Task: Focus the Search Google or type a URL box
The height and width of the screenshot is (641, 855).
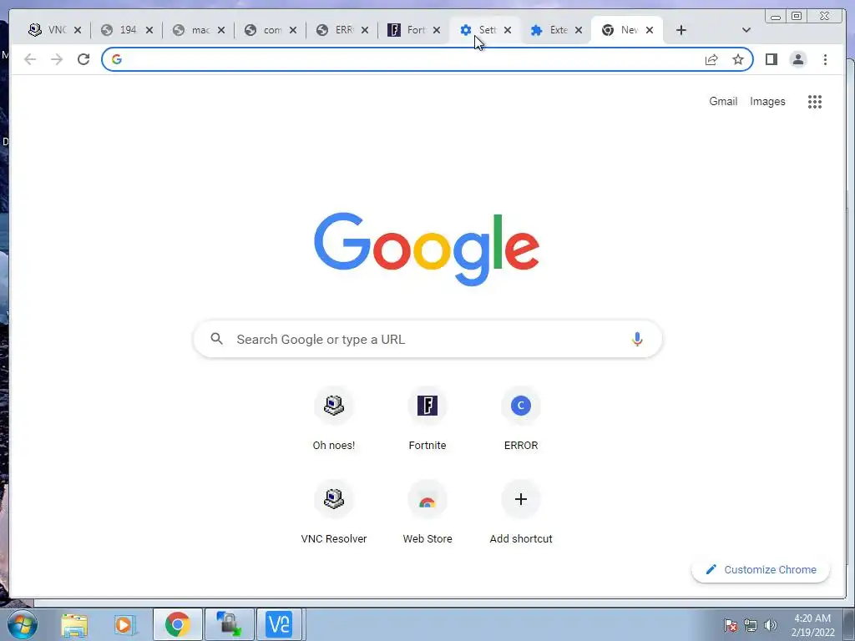Action: pyautogui.click(x=427, y=339)
